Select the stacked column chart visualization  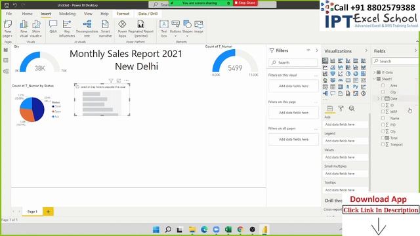click(333, 61)
